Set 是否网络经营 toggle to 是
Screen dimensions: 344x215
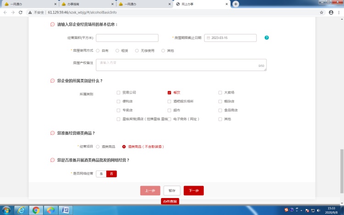pos(101,174)
